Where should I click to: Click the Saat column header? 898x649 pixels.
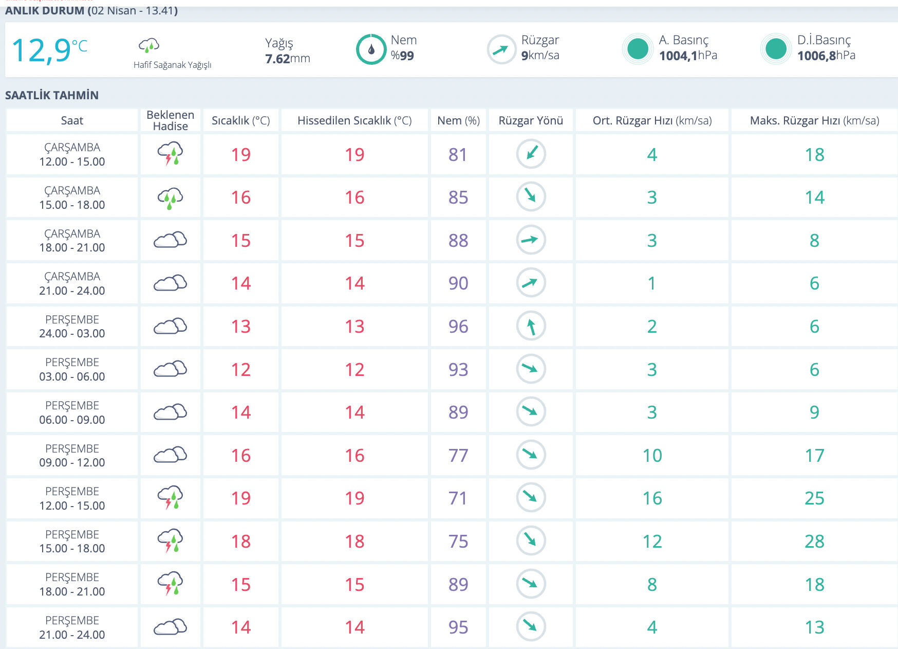[x=72, y=121]
